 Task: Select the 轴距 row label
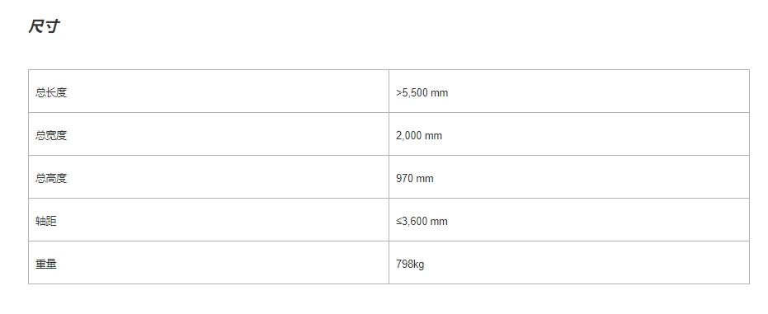point(46,221)
